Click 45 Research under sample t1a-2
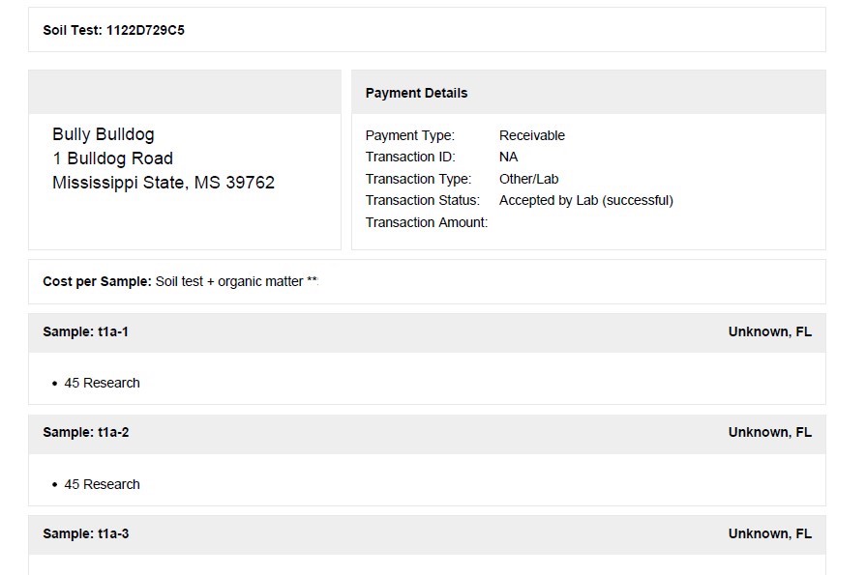Image resolution: width=866 pixels, height=575 pixels. pos(102,484)
